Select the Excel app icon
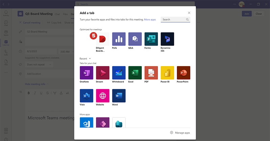Screen dimensions: 270x141 135,73
